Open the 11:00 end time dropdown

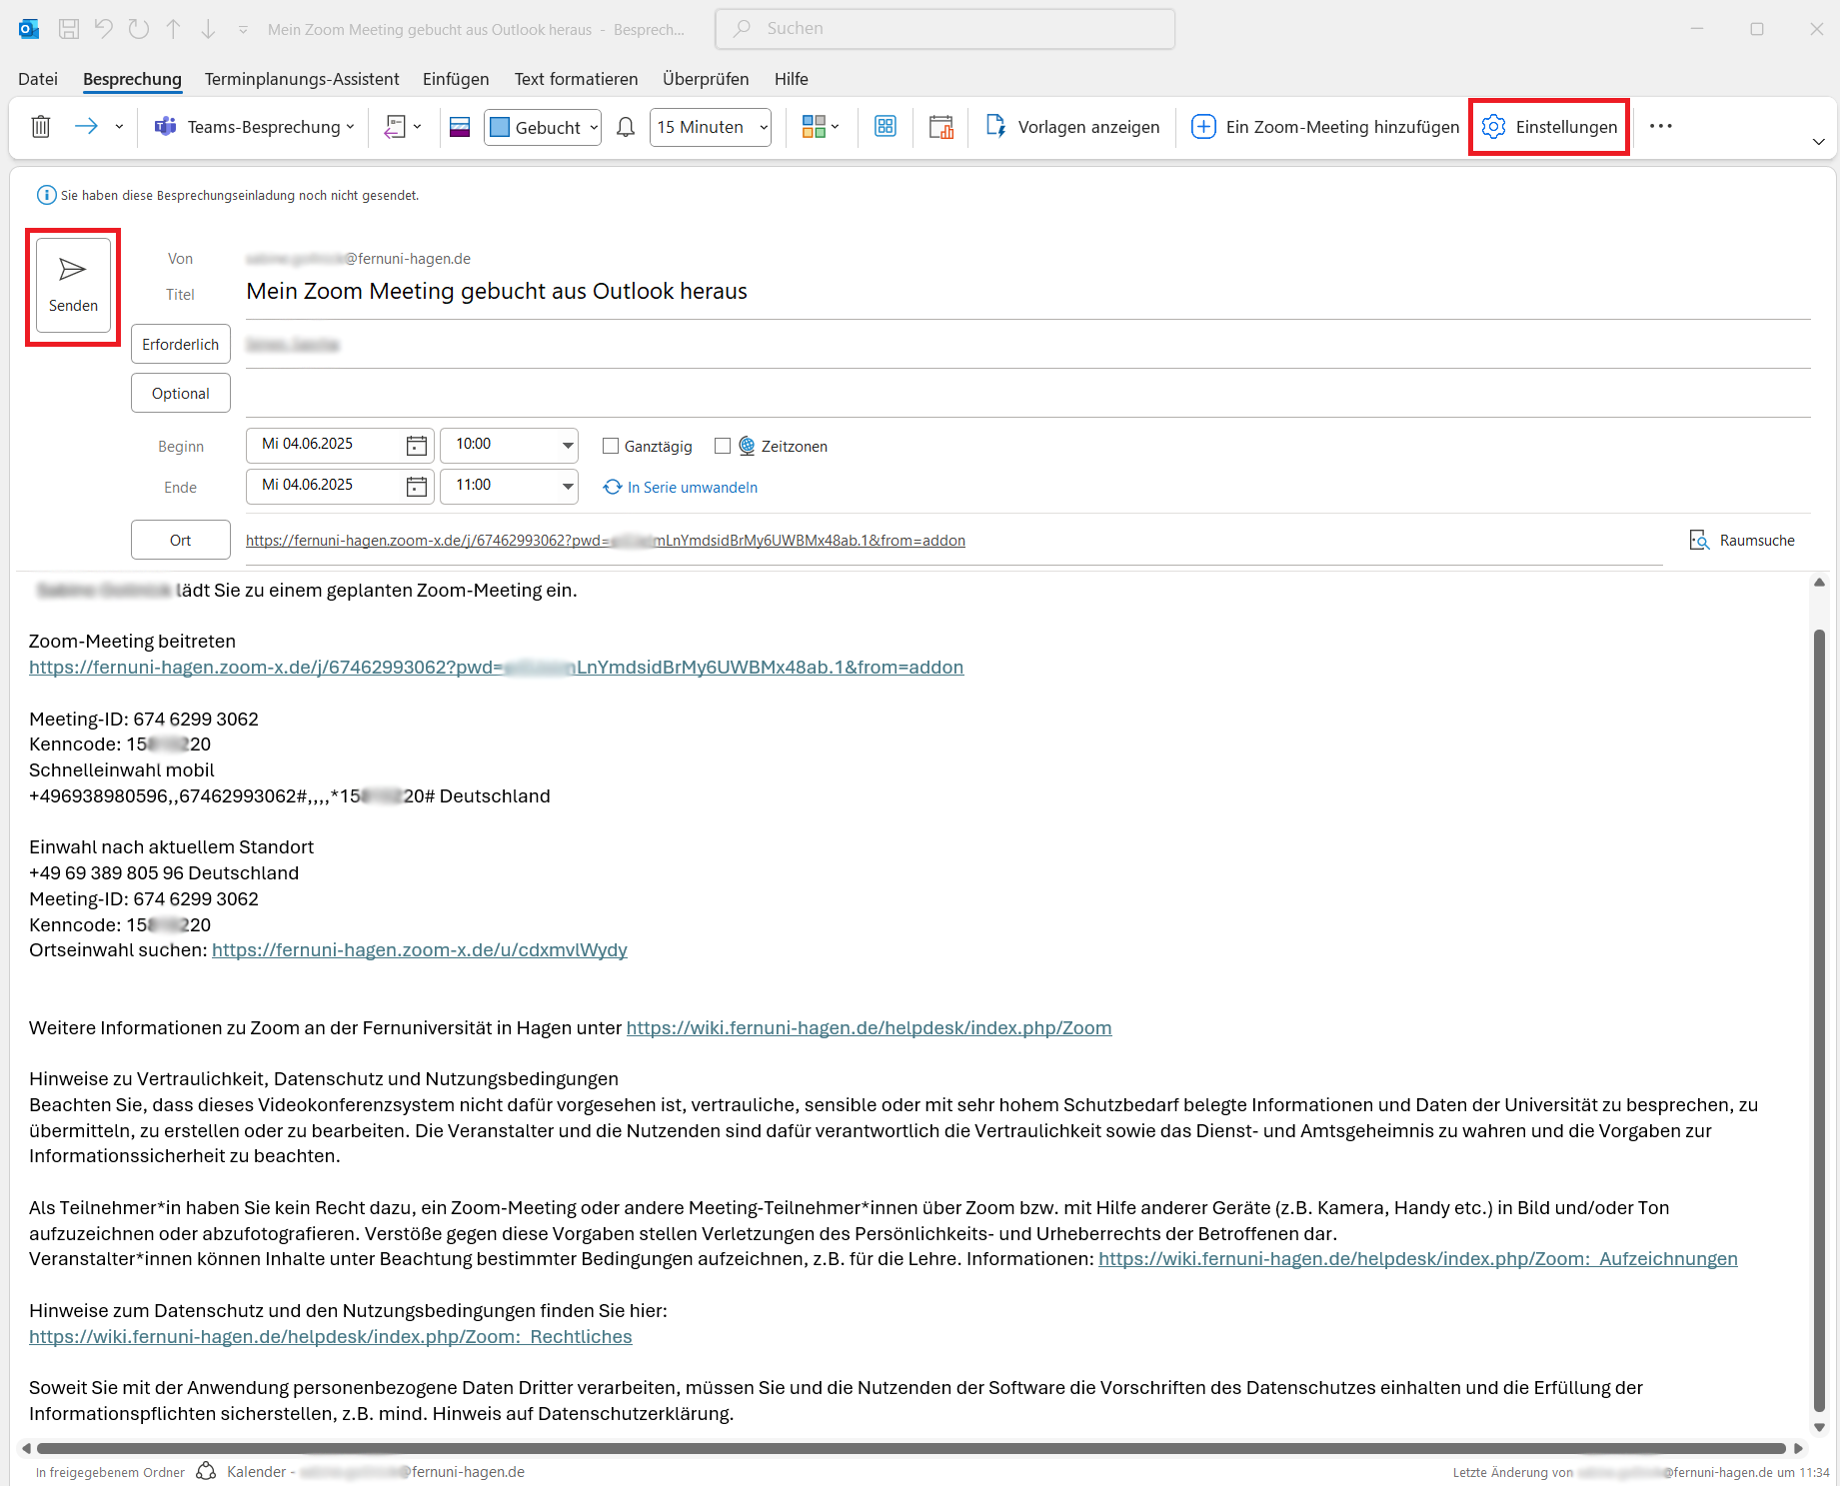click(567, 486)
